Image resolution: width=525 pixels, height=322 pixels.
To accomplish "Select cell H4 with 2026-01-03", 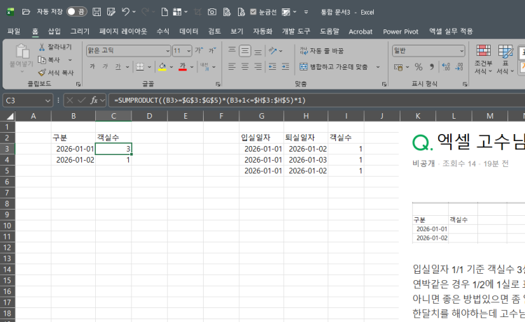I will click(306, 160).
